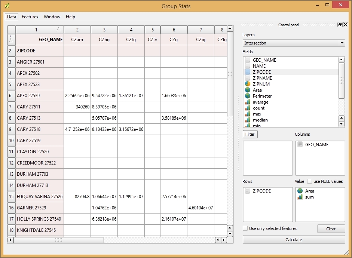The image size is (352, 258).
Task: Click the Clear button
Action: click(331, 229)
